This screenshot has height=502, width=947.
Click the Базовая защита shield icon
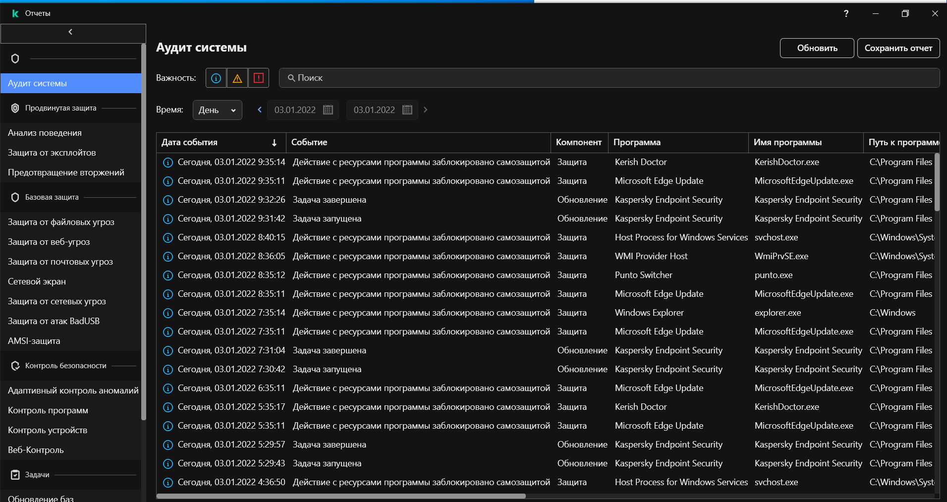pyautogui.click(x=15, y=197)
